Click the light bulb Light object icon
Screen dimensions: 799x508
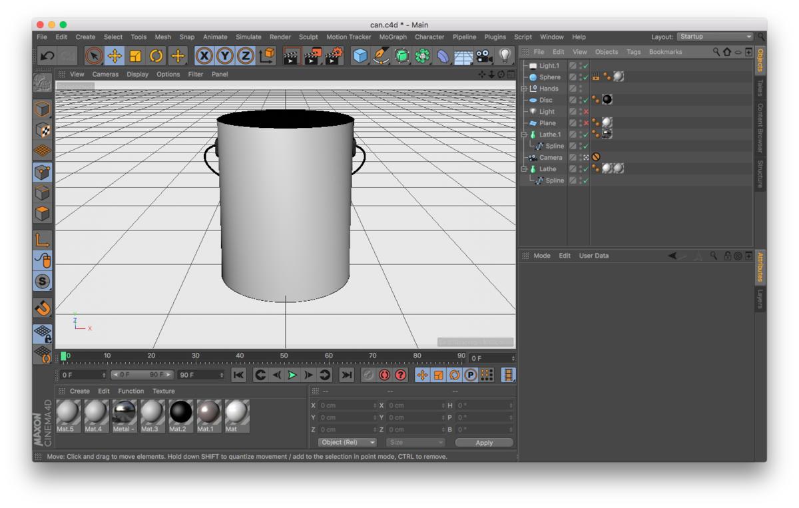point(505,57)
